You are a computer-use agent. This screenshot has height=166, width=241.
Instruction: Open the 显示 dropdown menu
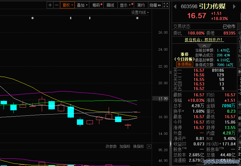pyautogui.click(x=126, y=5)
